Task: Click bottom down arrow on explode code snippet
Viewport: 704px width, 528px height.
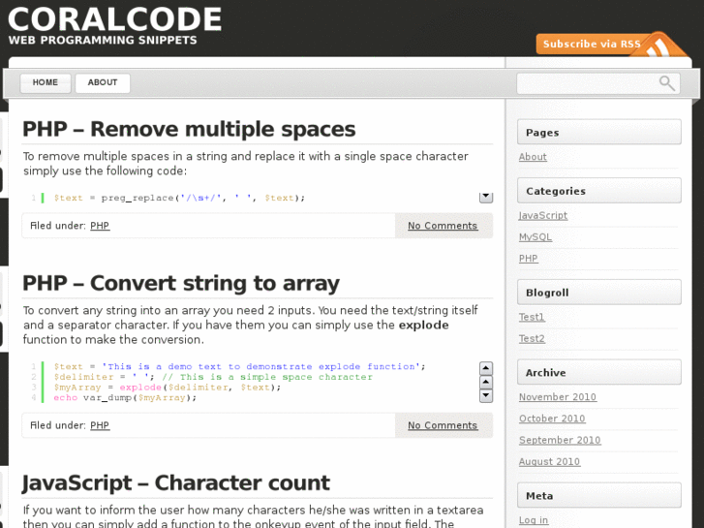Action: click(x=486, y=395)
